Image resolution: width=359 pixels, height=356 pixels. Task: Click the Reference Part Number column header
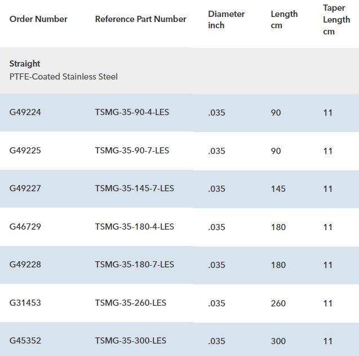[140, 19]
